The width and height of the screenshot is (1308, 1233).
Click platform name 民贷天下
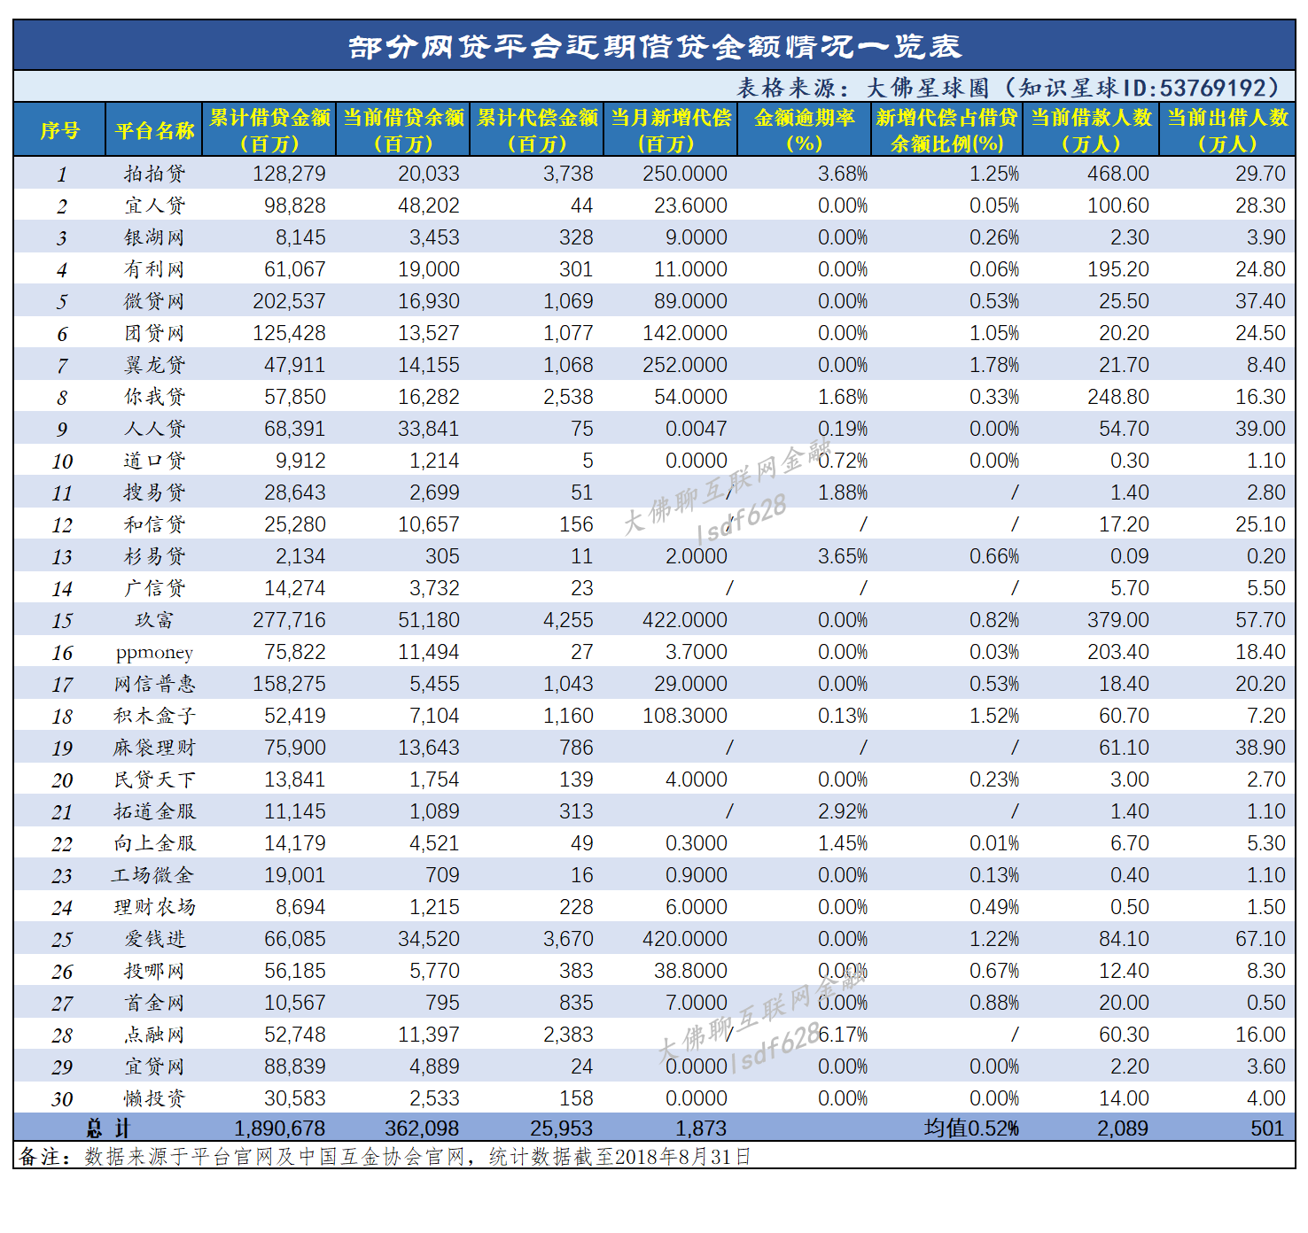(x=154, y=779)
